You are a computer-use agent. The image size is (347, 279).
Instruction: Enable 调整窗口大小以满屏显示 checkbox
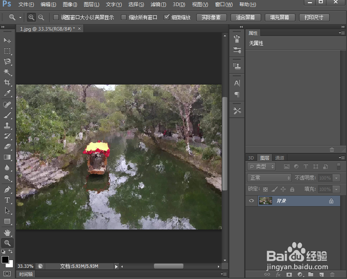click(x=56, y=17)
